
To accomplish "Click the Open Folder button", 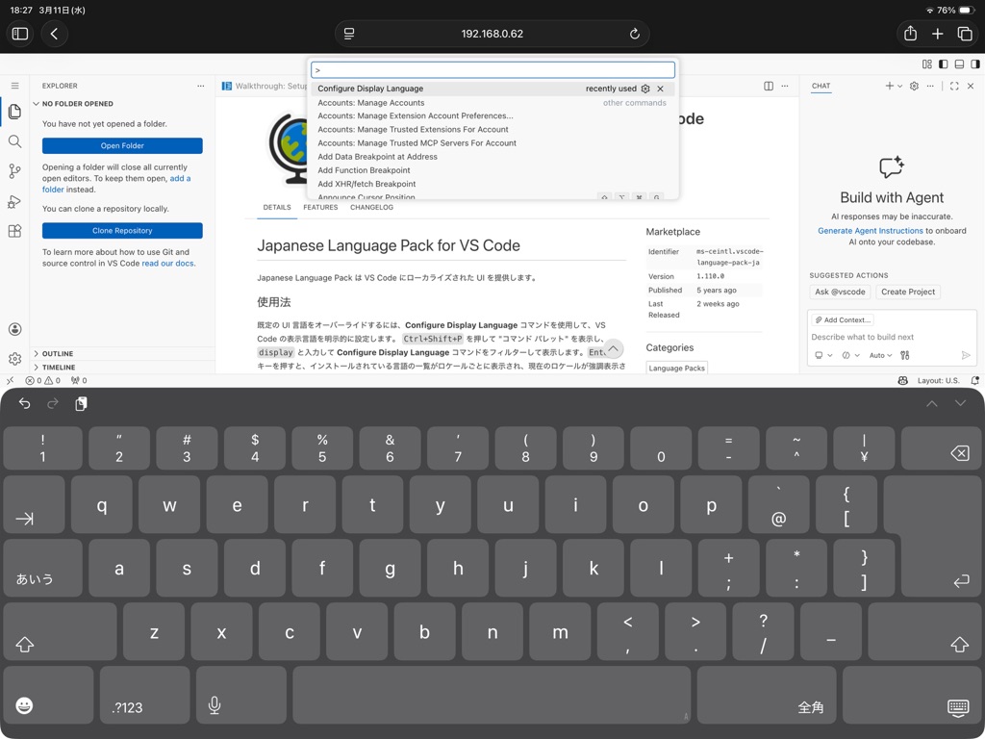I will 122,146.
